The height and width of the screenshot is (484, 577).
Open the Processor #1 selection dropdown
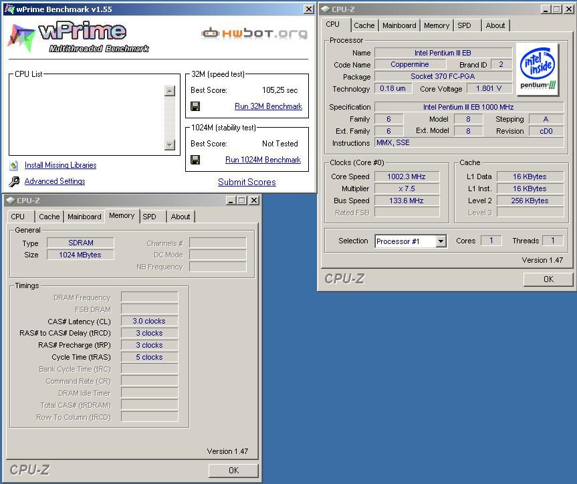pyautogui.click(x=441, y=241)
